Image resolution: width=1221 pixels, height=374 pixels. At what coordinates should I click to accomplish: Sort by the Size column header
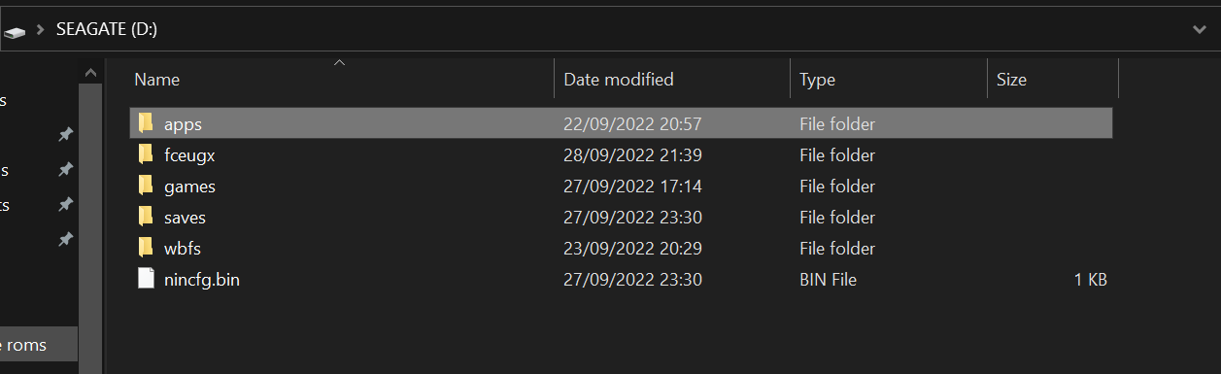[1011, 80]
